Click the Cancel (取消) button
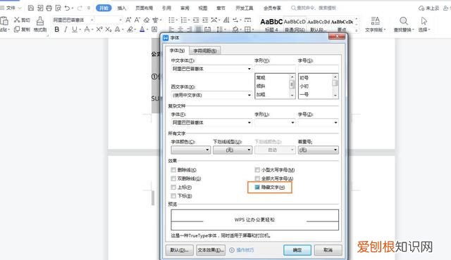The width and height of the screenshot is (451, 260). (328, 250)
